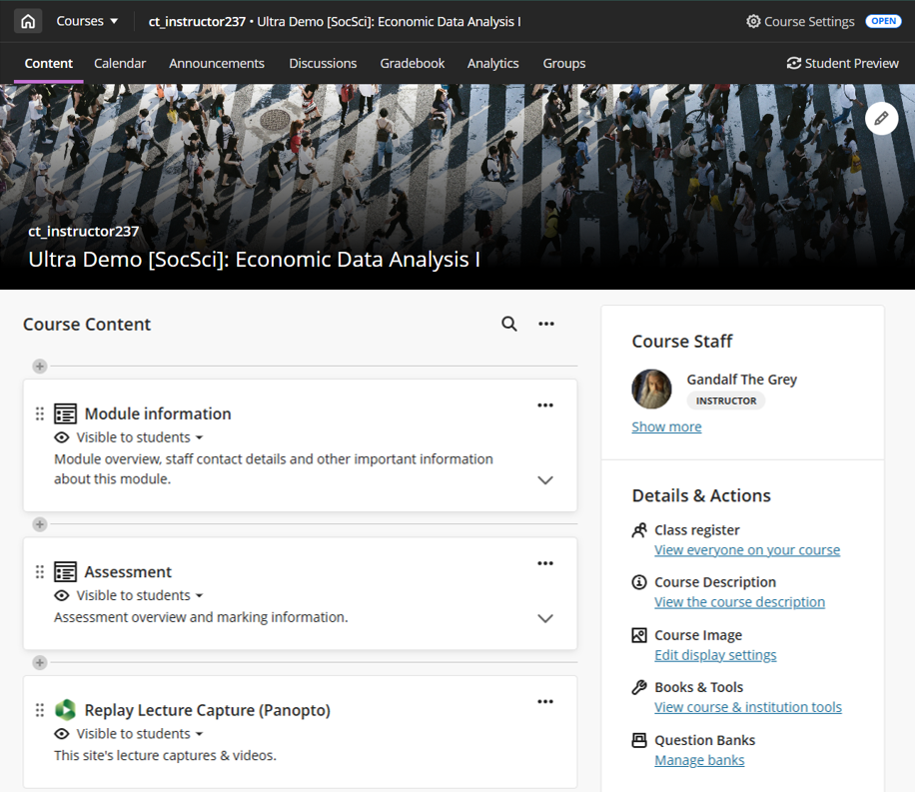This screenshot has height=792, width=915.
Task: Open the Courses dropdown menu
Action: (87, 21)
